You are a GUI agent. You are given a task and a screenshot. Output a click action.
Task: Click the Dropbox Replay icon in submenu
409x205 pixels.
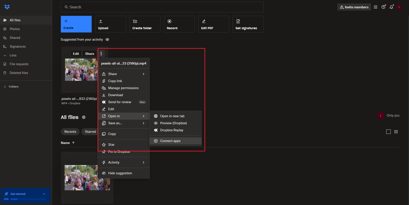[x=156, y=130]
